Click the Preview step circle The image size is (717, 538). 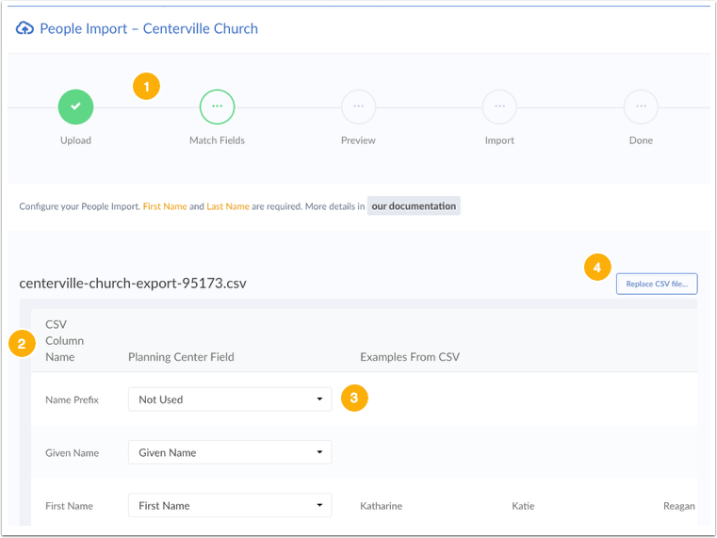click(x=358, y=107)
